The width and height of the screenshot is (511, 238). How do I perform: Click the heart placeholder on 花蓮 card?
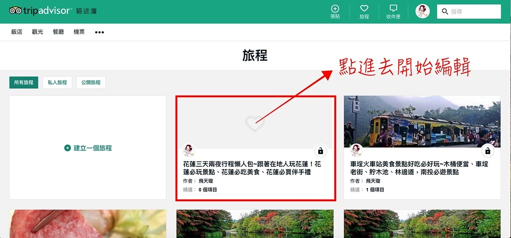pyautogui.click(x=255, y=123)
